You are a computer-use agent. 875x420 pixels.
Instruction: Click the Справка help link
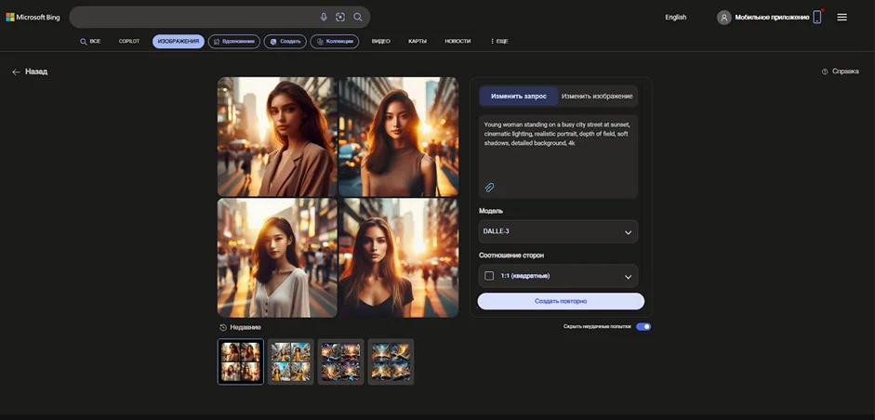[x=845, y=72]
